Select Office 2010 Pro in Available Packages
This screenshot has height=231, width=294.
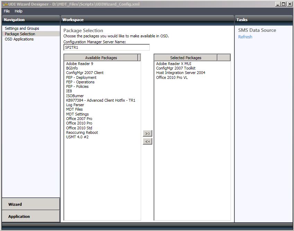pyautogui.click(x=79, y=123)
